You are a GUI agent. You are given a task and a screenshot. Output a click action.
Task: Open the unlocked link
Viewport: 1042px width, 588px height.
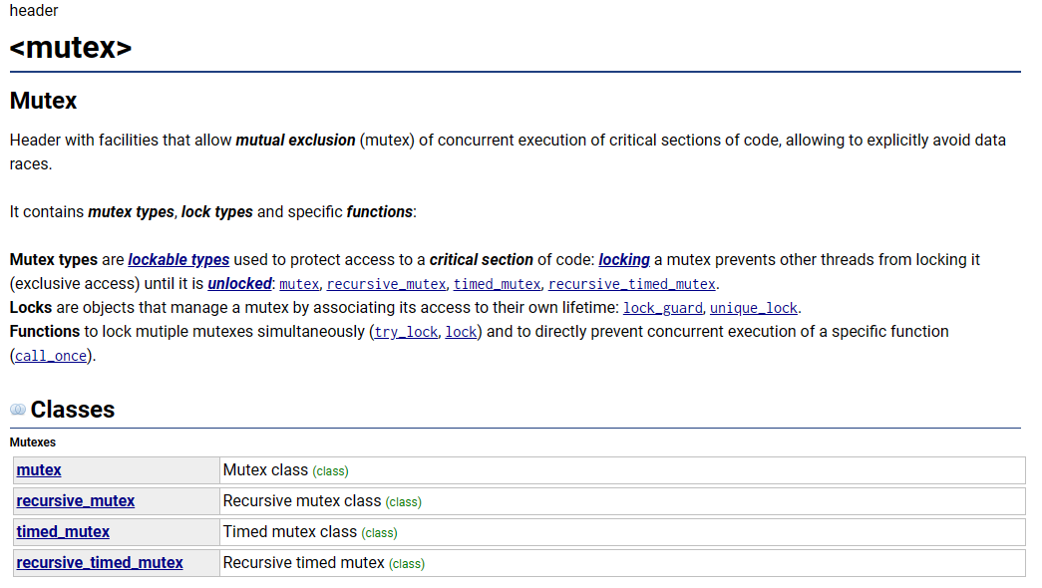(240, 284)
